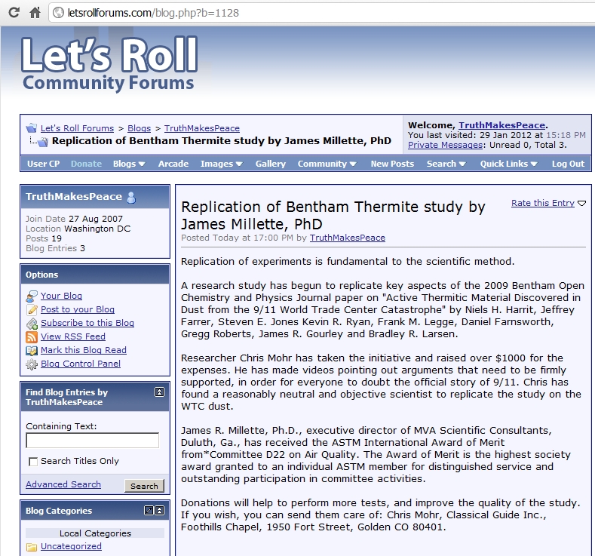Click the edit Blog Categories pencil icon
595x556 pixels.
click(149, 511)
